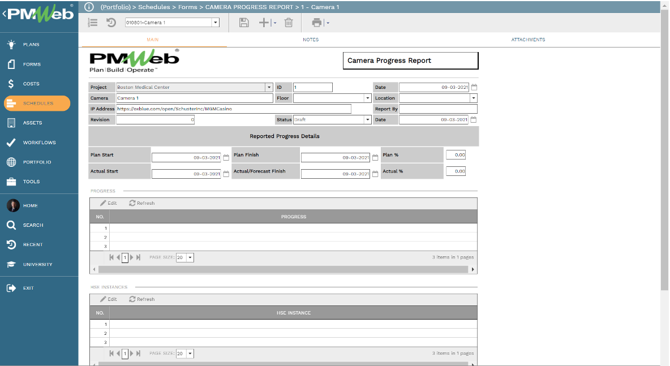Click the Progress grid horizontal scrollbar
670x366 pixels.
pyautogui.click(x=284, y=269)
